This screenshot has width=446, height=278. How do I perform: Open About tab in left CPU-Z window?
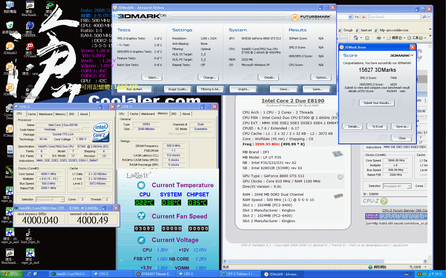point(84,114)
